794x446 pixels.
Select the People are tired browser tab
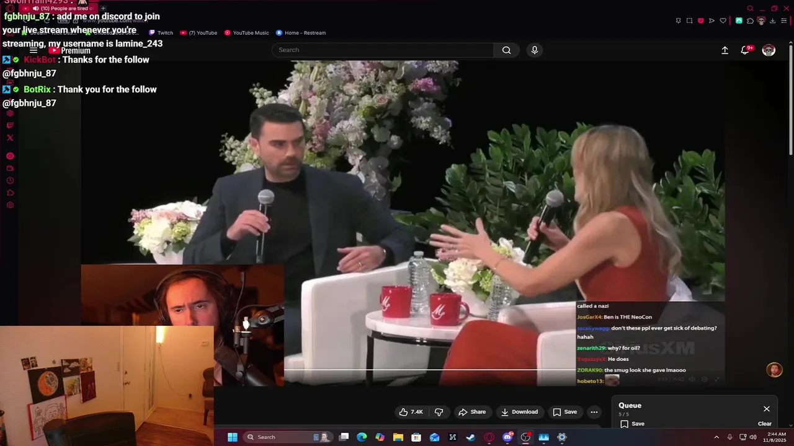(x=59, y=9)
